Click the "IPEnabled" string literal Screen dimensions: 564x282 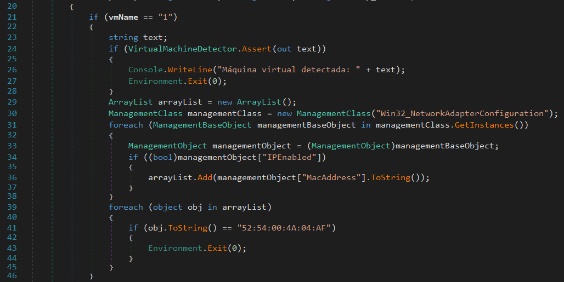(x=290, y=157)
